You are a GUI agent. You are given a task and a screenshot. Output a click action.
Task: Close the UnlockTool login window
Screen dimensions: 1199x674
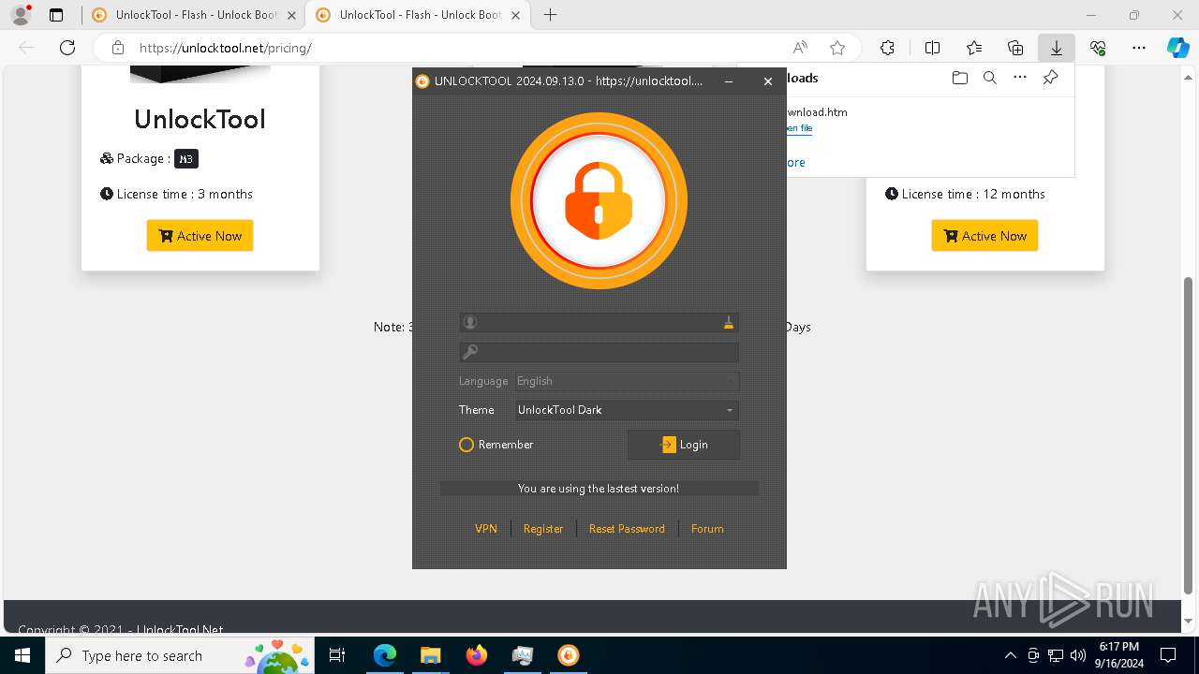coord(768,81)
